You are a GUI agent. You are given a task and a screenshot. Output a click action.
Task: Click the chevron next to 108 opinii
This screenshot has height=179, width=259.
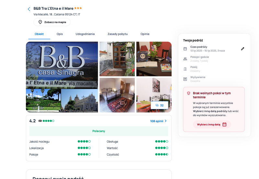pyautogui.click(x=166, y=121)
